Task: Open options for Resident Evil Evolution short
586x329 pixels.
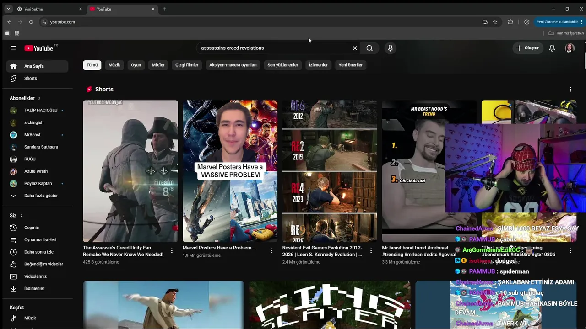Action: coord(371,251)
